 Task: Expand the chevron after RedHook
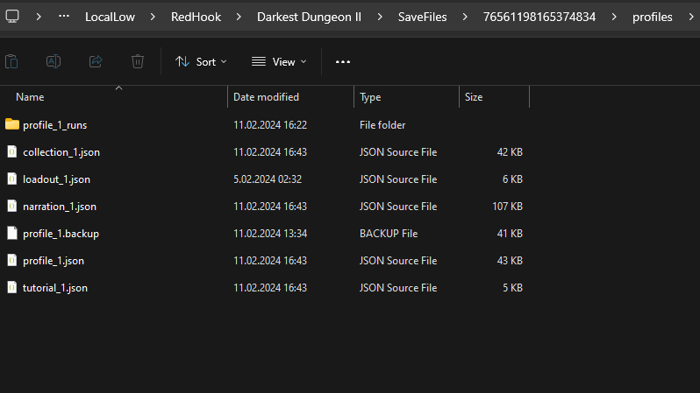(239, 17)
